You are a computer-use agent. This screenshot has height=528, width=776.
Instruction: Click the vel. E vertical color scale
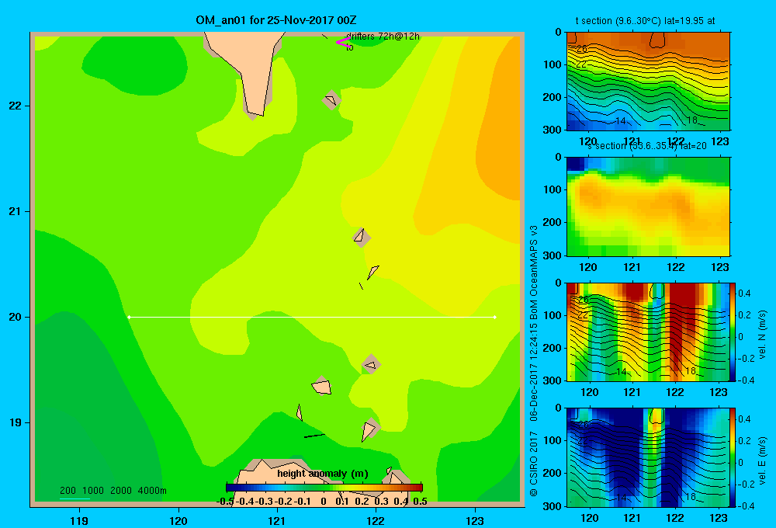pos(733,457)
